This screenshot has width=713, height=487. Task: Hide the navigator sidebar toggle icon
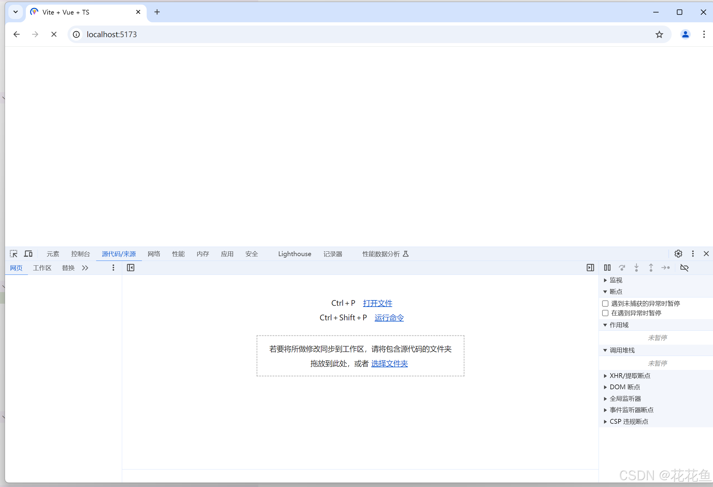pyautogui.click(x=131, y=268)
